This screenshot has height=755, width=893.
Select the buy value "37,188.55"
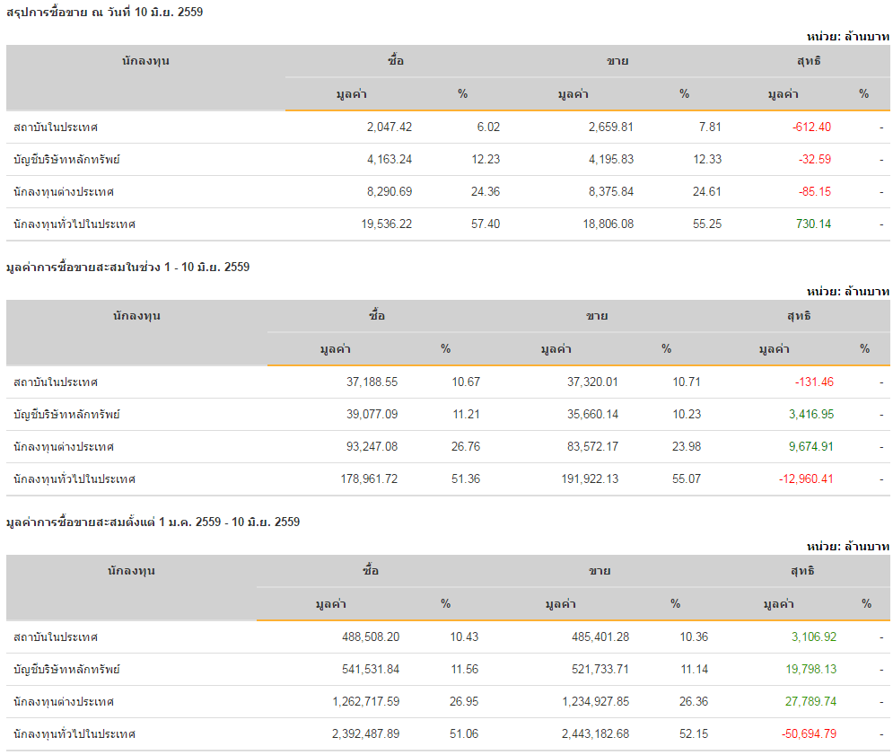372,382
